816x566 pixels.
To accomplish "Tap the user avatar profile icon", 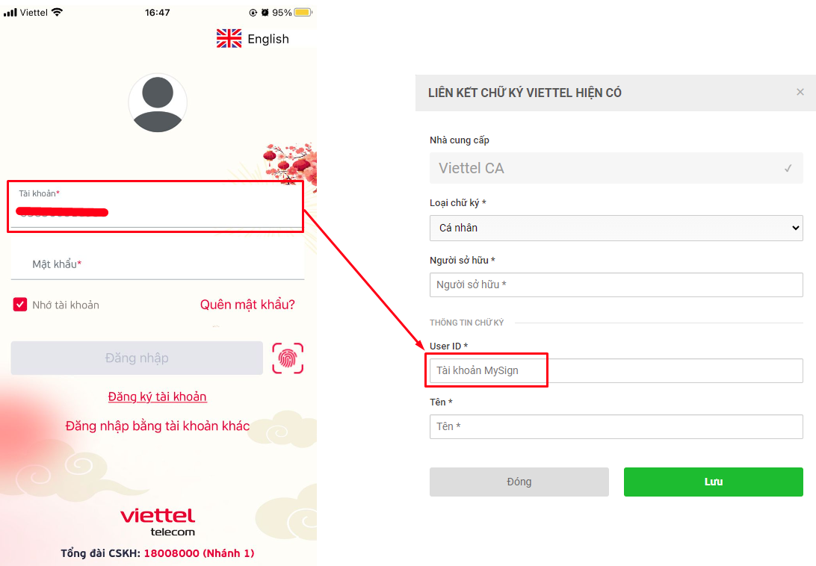I will (x=158, y=103).
